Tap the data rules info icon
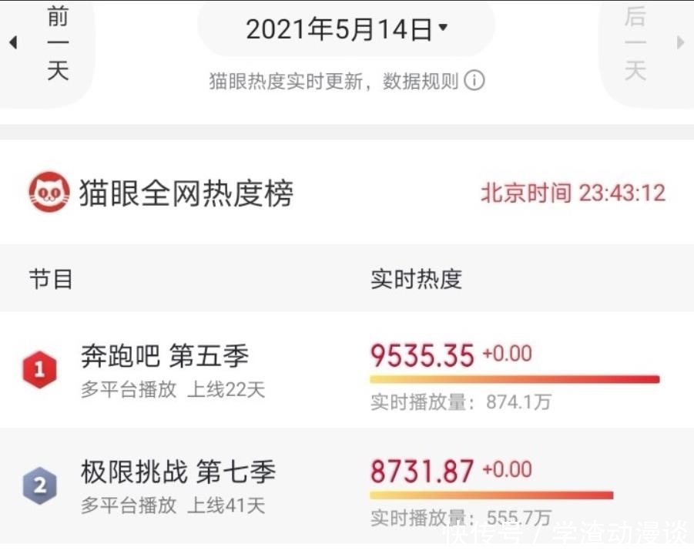Image resolution: width=694 pixels, height=551 pixels. (475, 81)
